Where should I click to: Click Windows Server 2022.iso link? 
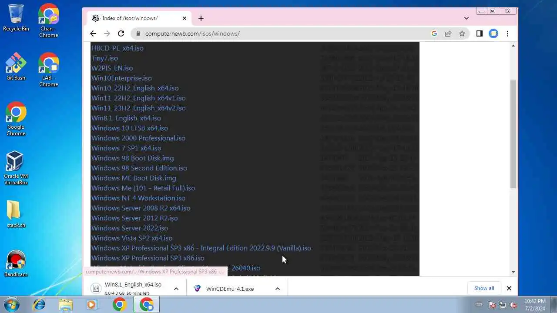[x=130, y=228]
